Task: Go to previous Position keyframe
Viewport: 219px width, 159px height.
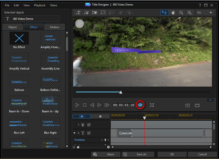Action: click(x=102, y=140)
